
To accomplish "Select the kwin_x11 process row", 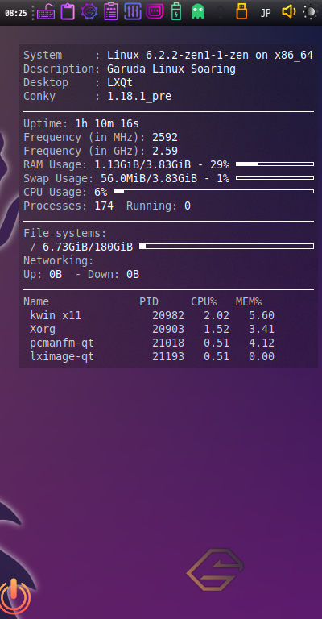I will [151, 315].
